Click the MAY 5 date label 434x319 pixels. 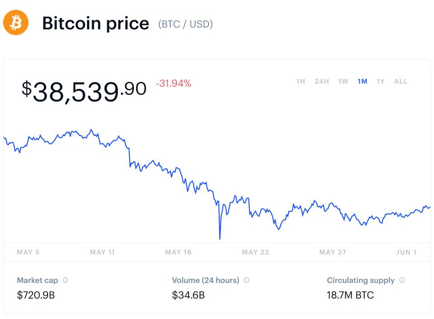tap(28, 252)
